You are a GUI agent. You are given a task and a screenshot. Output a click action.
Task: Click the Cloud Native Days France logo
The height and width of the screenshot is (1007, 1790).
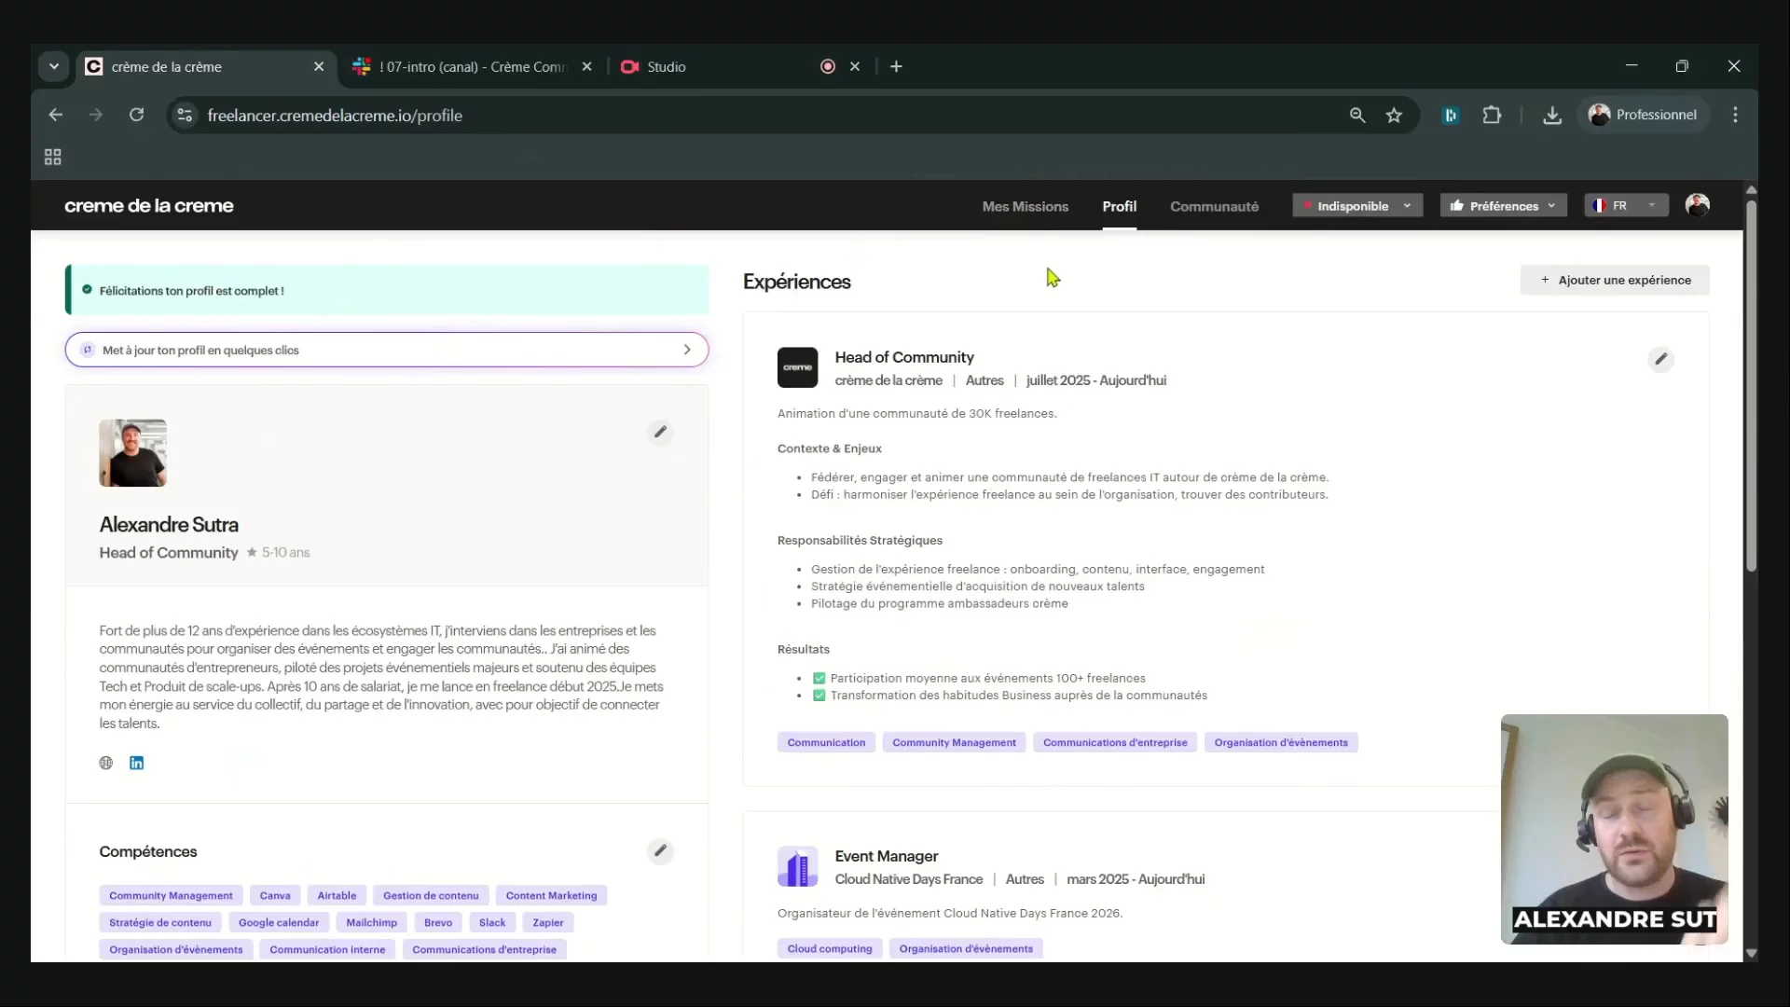pos(797,867)
